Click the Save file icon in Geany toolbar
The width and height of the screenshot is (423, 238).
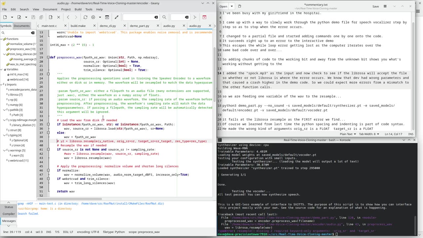coord(33,17)
